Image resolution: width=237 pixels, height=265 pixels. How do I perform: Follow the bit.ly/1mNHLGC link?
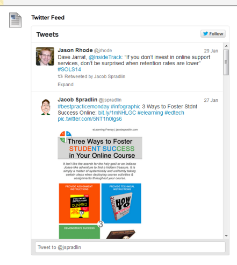pos(117,113)
